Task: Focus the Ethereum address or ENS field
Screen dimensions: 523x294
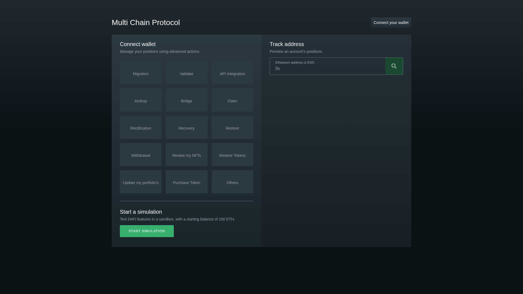Action: [x=328, y=66]
